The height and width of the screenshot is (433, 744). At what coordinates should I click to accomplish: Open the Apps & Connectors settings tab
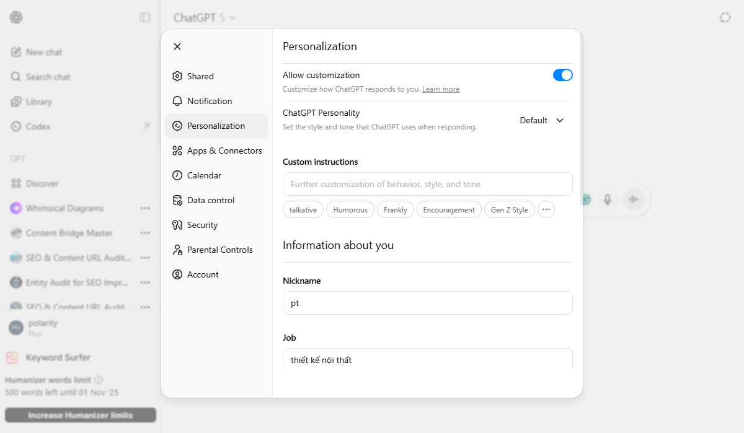tap(224, 151)
